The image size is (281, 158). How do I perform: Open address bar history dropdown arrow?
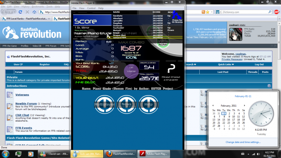click(x=212, y=12)
